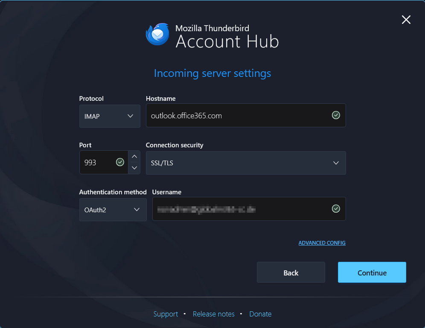The image size is (425, 328).
Task: Click the Hostname valid checkmark icon
Action: coord(336,115)
